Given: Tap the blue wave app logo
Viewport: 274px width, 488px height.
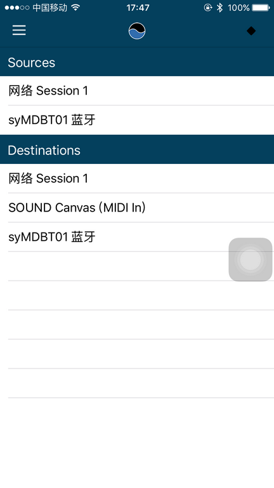Looking at the screenshot, I should 137,30.
